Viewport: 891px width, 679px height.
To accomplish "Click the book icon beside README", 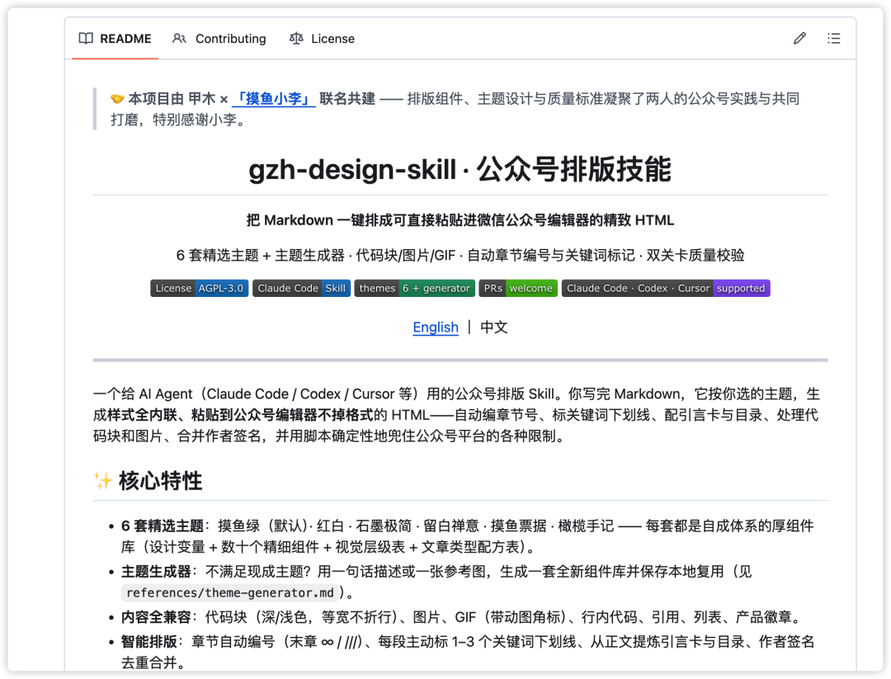I will click(86, 39).
